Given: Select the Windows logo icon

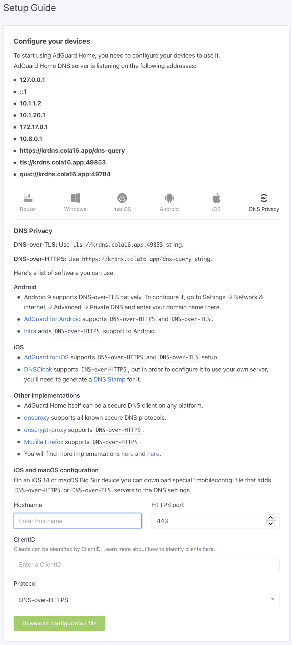Looking at the screenshot, I should coord(75,198).
